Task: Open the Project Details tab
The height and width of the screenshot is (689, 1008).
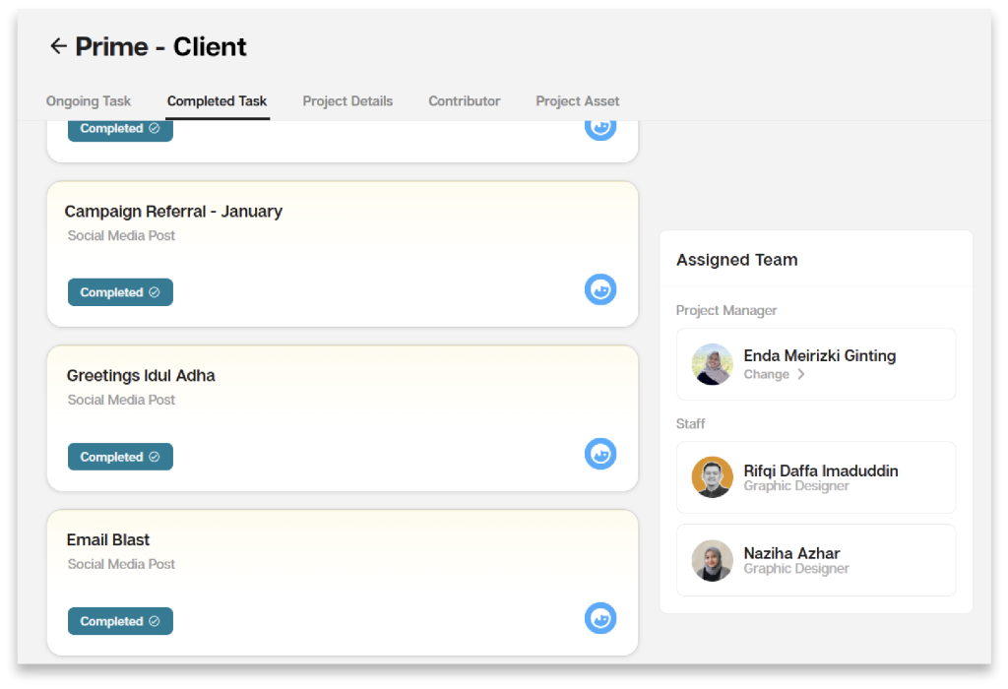Action: tap(347, 101)
